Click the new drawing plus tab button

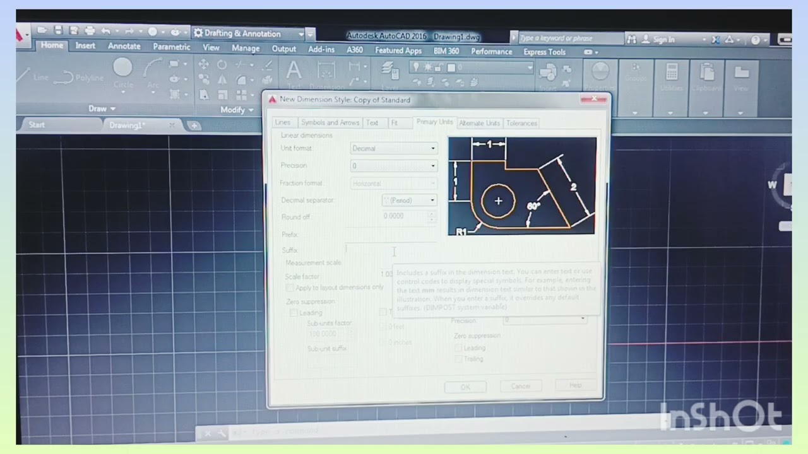194,125
